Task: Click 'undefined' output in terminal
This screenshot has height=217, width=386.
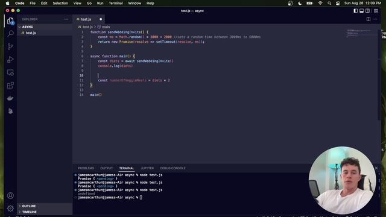Action: [86, 193]
